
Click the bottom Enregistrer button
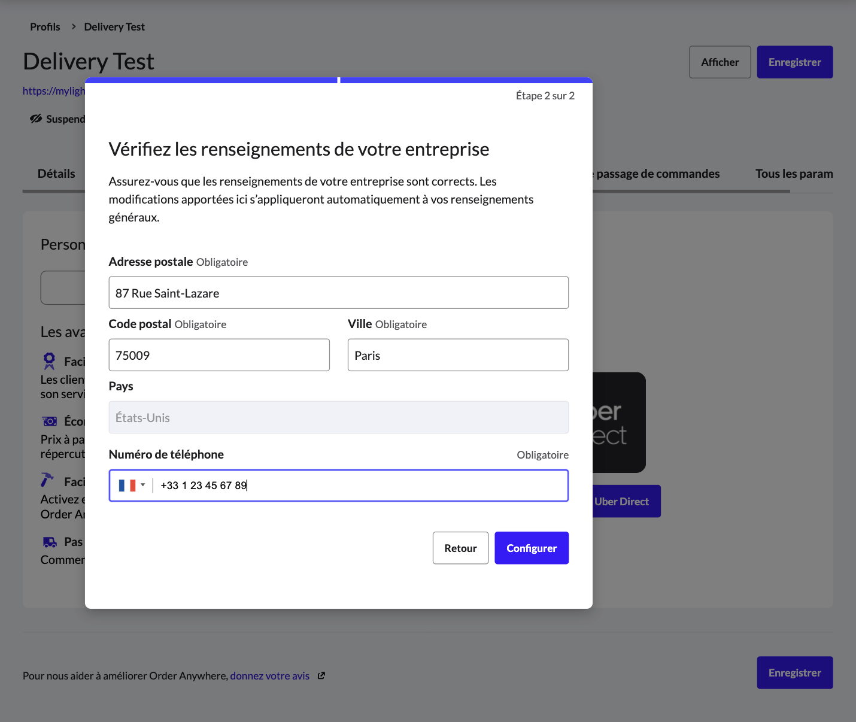[795, 673]
